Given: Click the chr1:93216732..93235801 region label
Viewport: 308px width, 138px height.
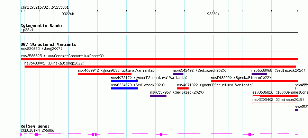Looking at the screenshot, I should [45, 8].
